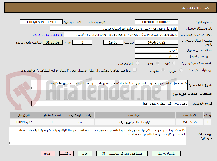Click the نام خدمت column header
This screenshot has height=161, width=217.
[x=135, y=115]
